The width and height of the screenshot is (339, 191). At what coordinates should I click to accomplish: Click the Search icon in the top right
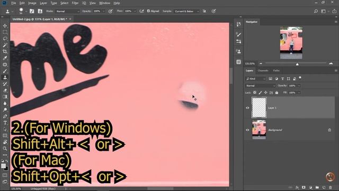point(316,11)
